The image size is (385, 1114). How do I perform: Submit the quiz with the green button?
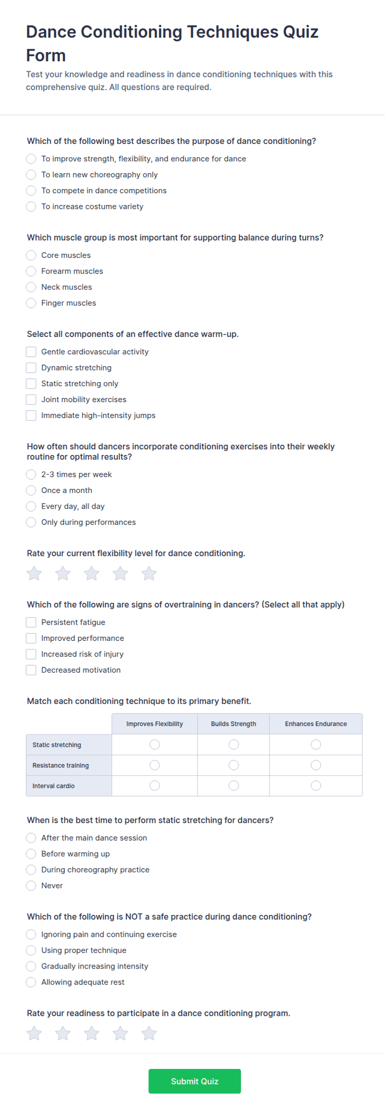[x=195, y=1081]
